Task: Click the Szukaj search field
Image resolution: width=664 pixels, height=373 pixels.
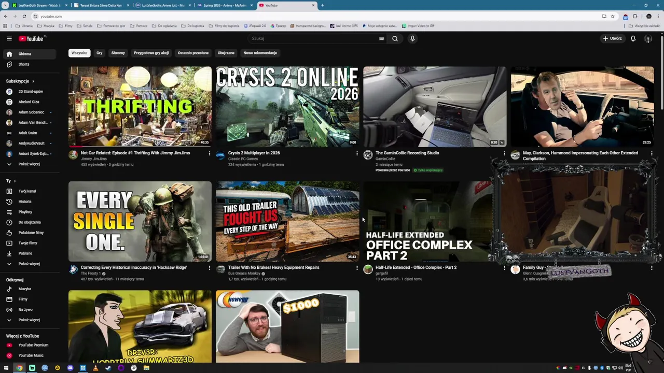Action: click(x=314, y=38)
